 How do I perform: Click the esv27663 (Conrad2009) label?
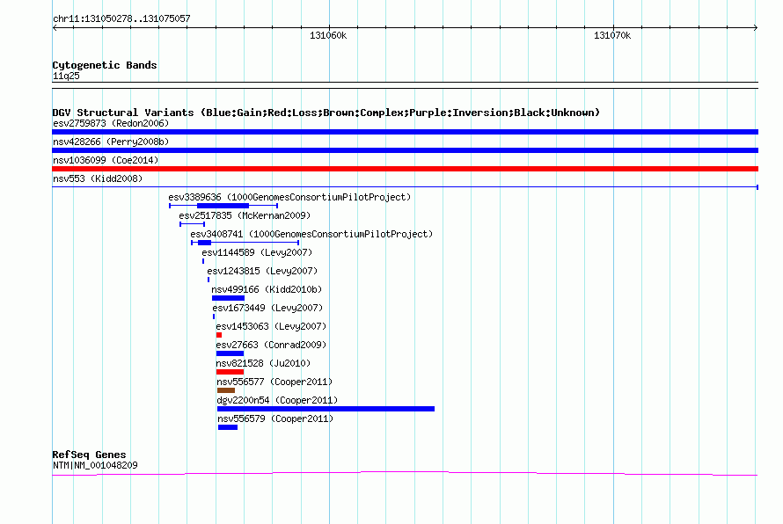(x=271, y=345)
